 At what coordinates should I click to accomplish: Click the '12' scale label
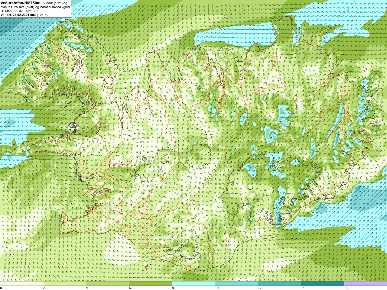coord(260,288)
